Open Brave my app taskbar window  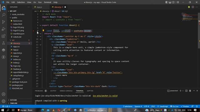[25, 110]
